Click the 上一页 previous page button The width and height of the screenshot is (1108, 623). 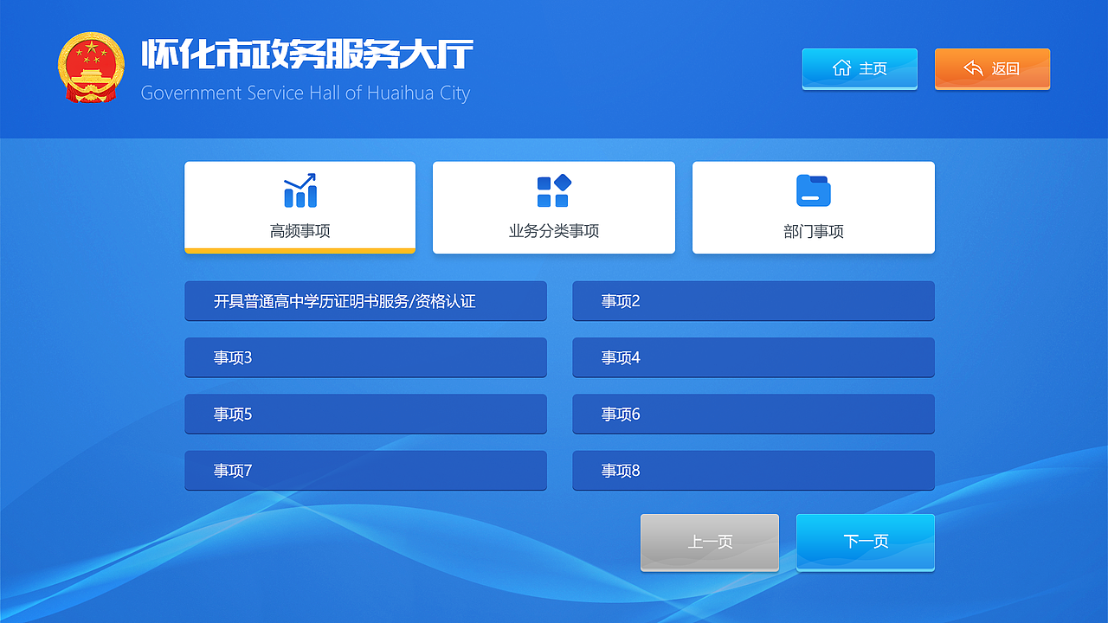[x=709, y=542]
